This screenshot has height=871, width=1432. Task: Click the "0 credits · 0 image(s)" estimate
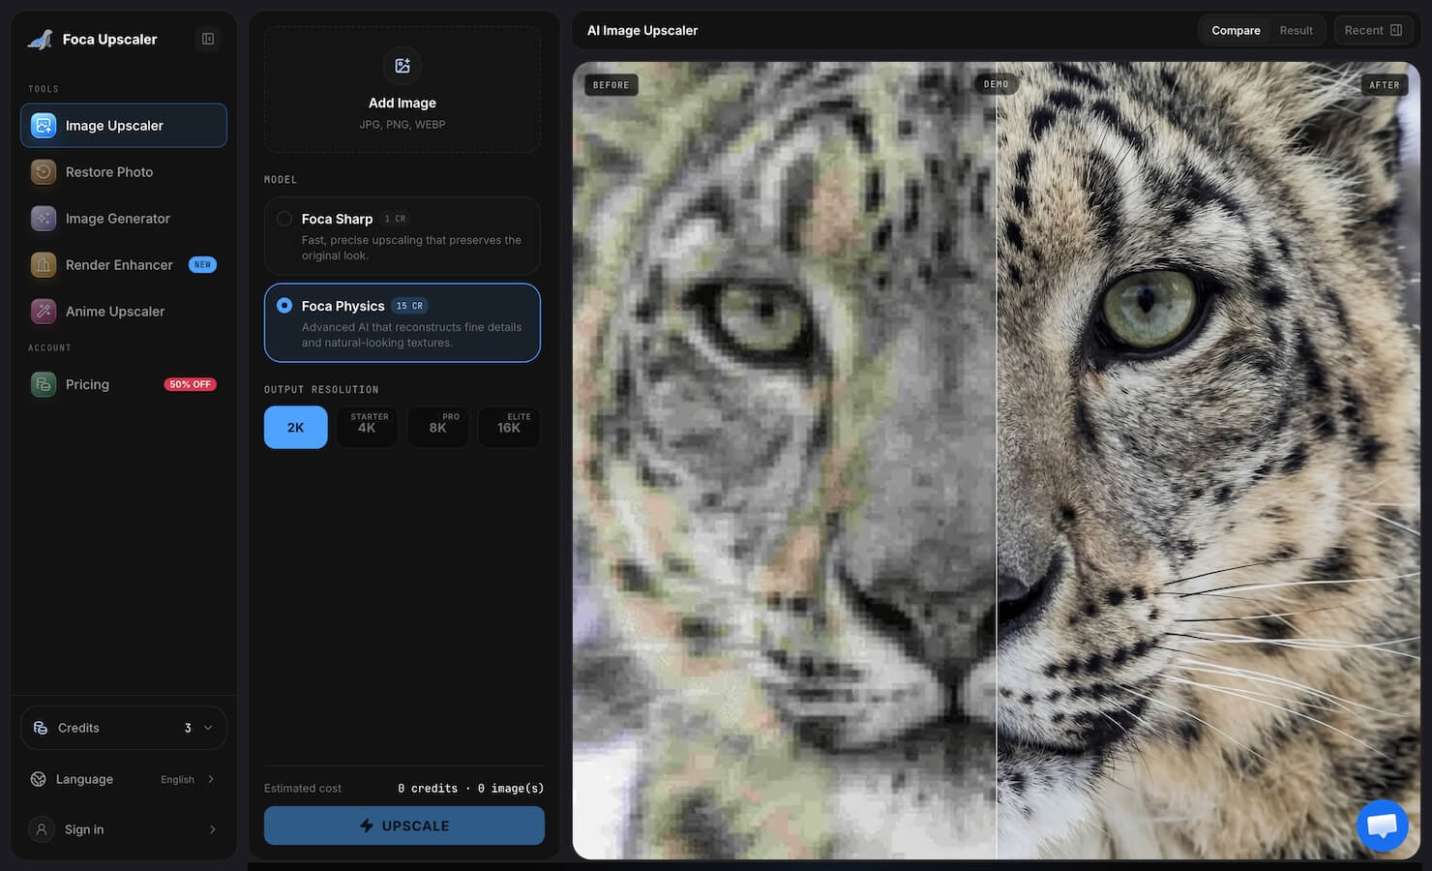[x=471, y=788]
